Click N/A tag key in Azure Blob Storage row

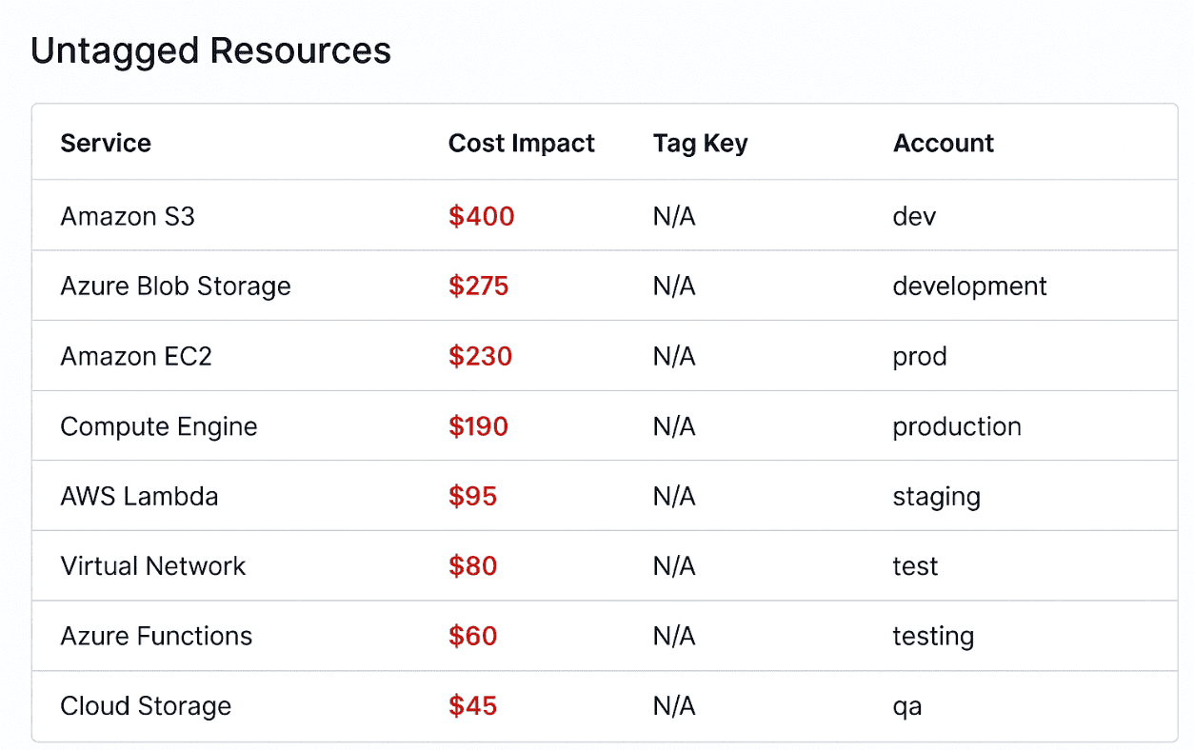click(674, 286)
